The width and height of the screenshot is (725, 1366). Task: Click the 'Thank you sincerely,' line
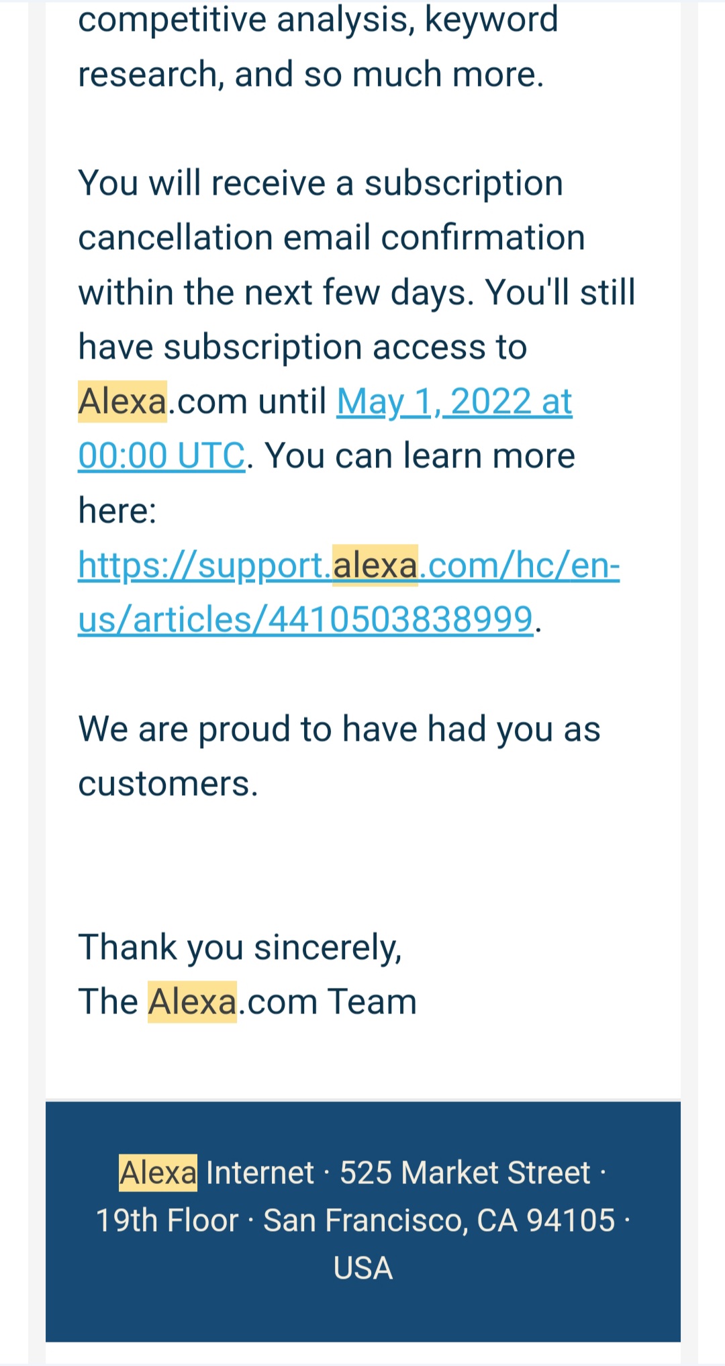[240, 948]
